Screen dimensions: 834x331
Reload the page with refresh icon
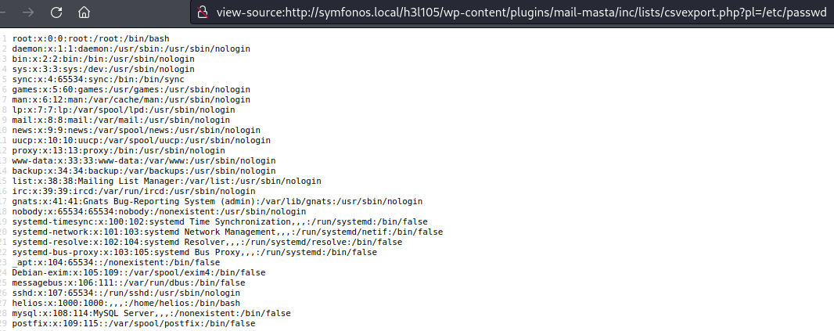coord(56,13)
